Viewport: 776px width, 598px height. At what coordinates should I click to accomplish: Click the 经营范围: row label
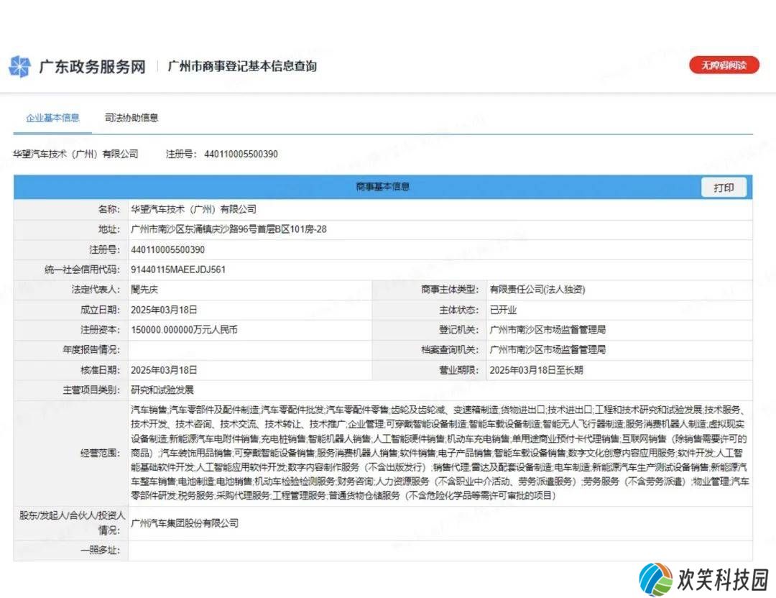(100, 453)
